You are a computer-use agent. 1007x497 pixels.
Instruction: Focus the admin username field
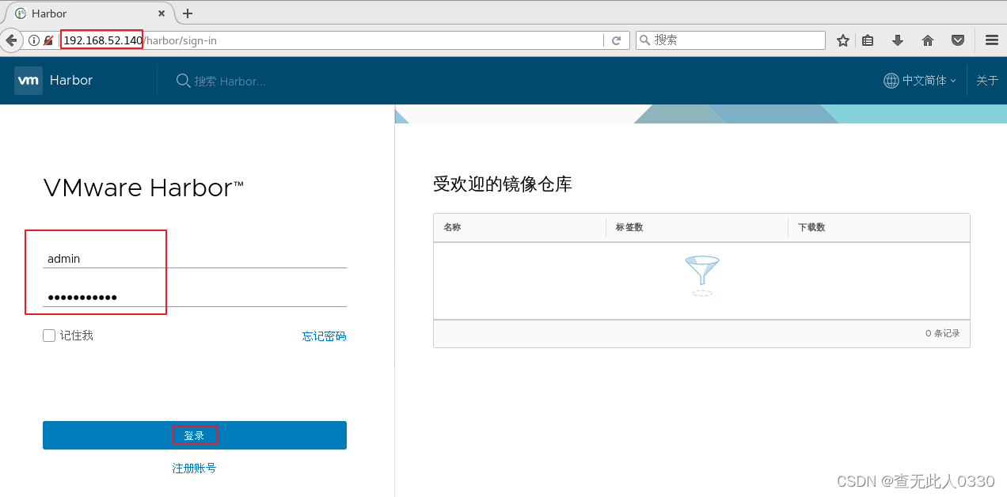point(195,258)
